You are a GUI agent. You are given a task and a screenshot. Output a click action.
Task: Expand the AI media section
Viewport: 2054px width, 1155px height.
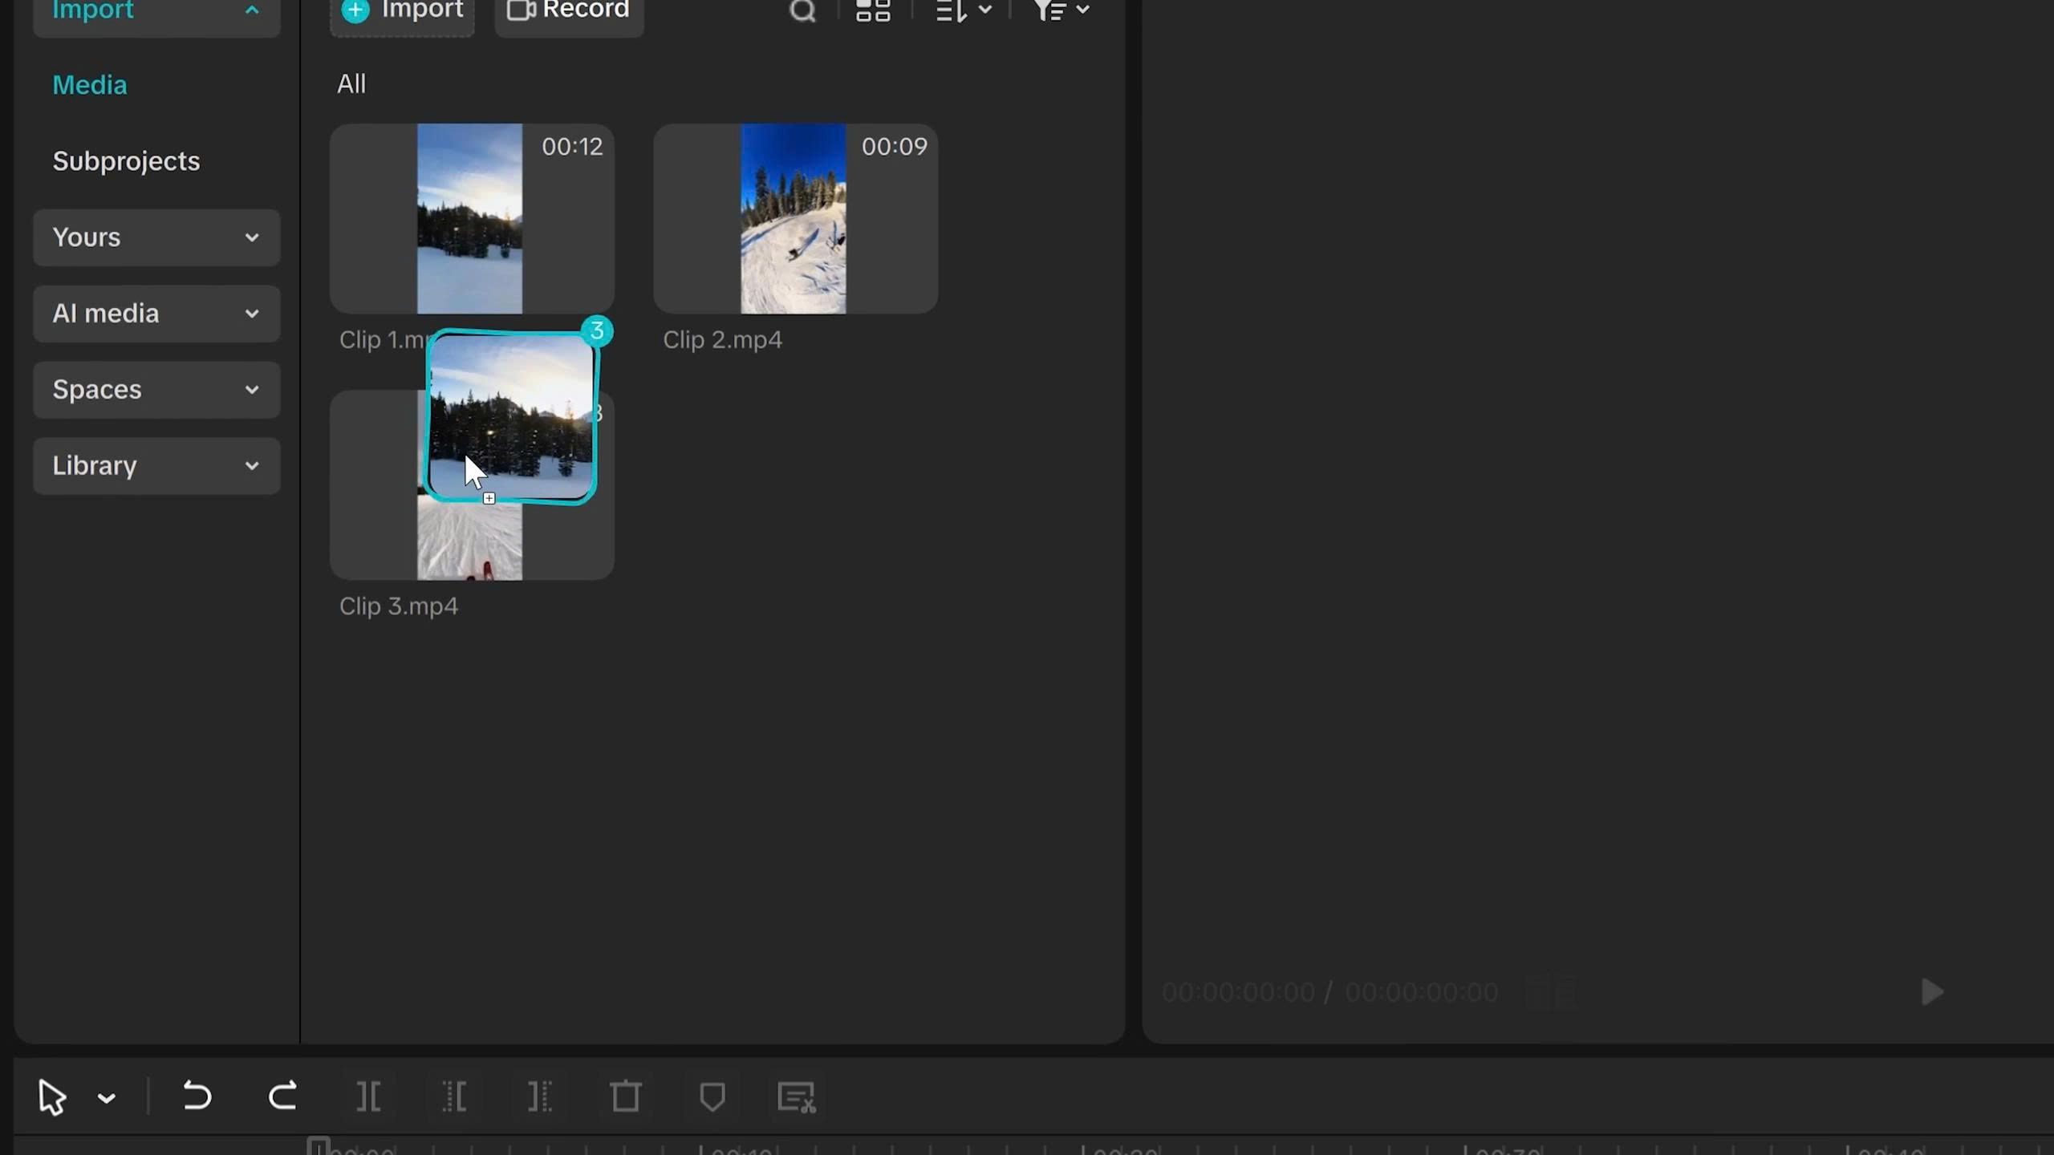click(156, 314)
